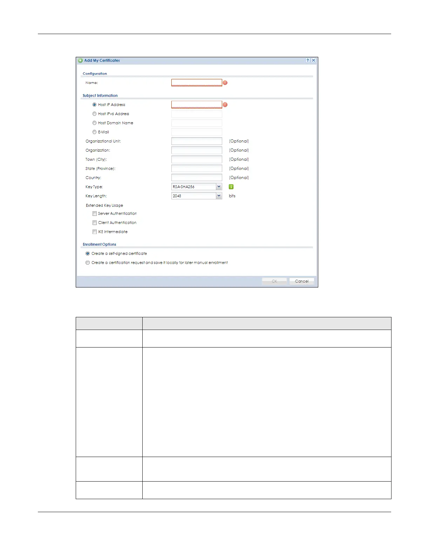The width and height of the screenshot is (429, 556).
Task: Focus the Town (City) input field
Action: point(197,159)
